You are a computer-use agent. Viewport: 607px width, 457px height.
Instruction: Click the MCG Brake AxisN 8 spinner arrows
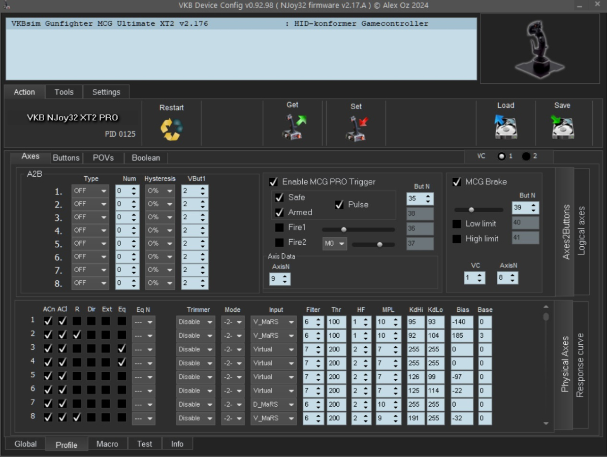[513, 278]
